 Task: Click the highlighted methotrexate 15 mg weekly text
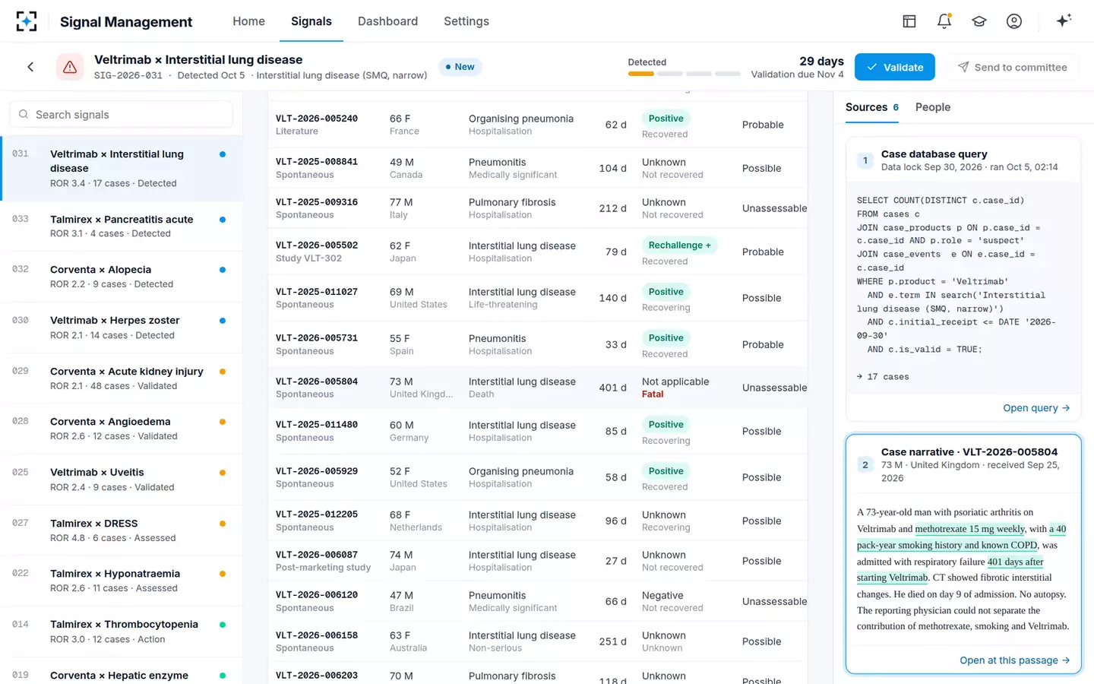pyautogui.click(x=970, y=529)
